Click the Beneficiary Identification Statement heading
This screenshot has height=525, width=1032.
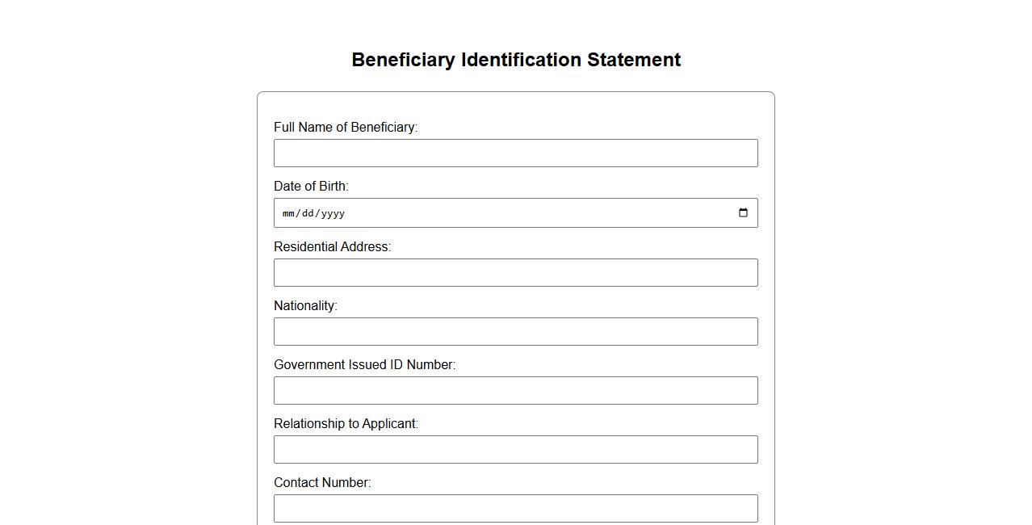click(516, 60)
